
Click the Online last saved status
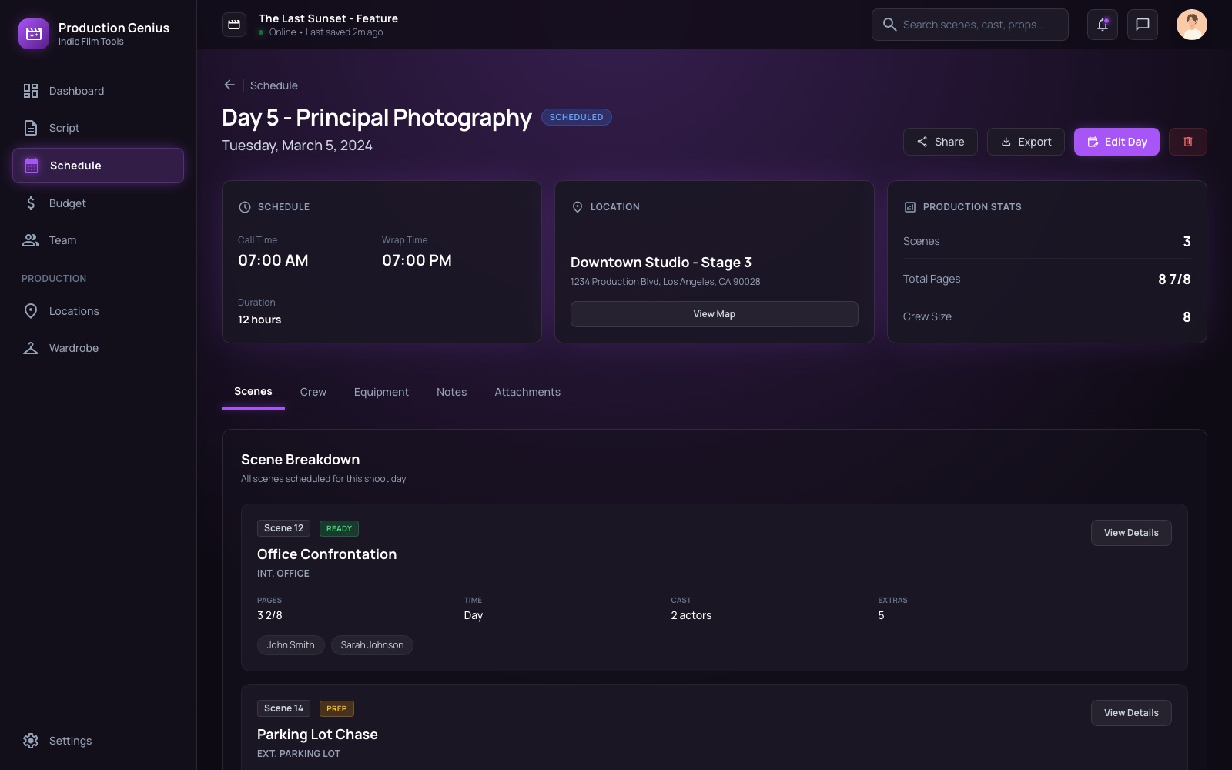321,32
